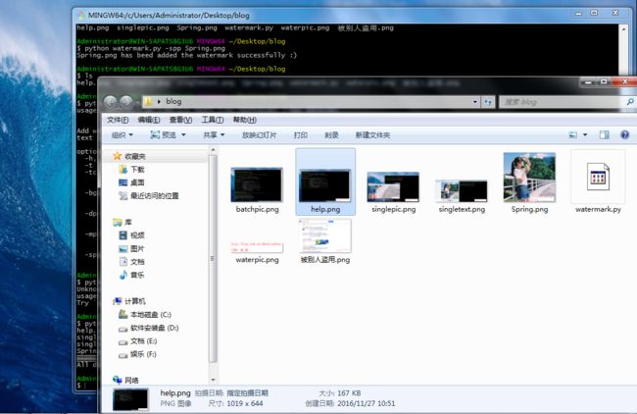Click MINGW64 terminal title bar
Viewport: 637px width, 414px height.
tap(325, 15)
